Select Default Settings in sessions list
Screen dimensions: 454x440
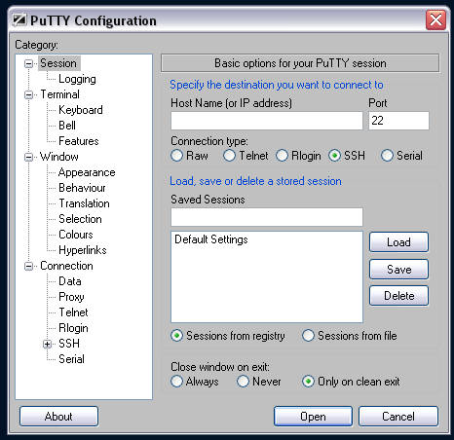(211, 239)
